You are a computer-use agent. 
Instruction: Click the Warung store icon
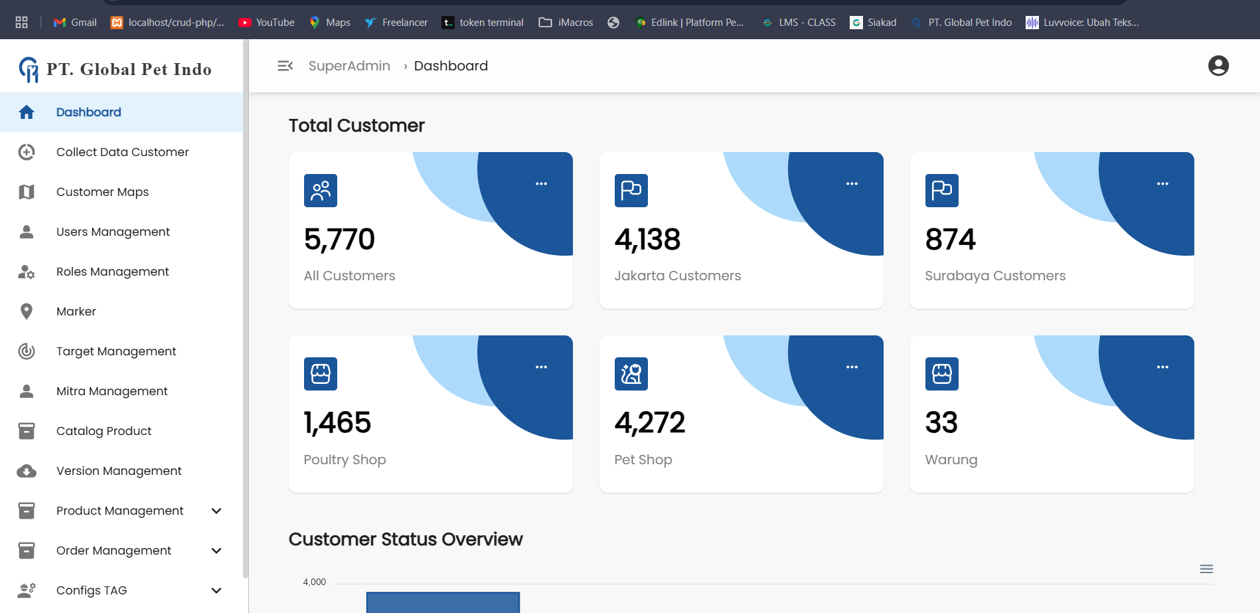pyautogui.click(x=941, y=374)
